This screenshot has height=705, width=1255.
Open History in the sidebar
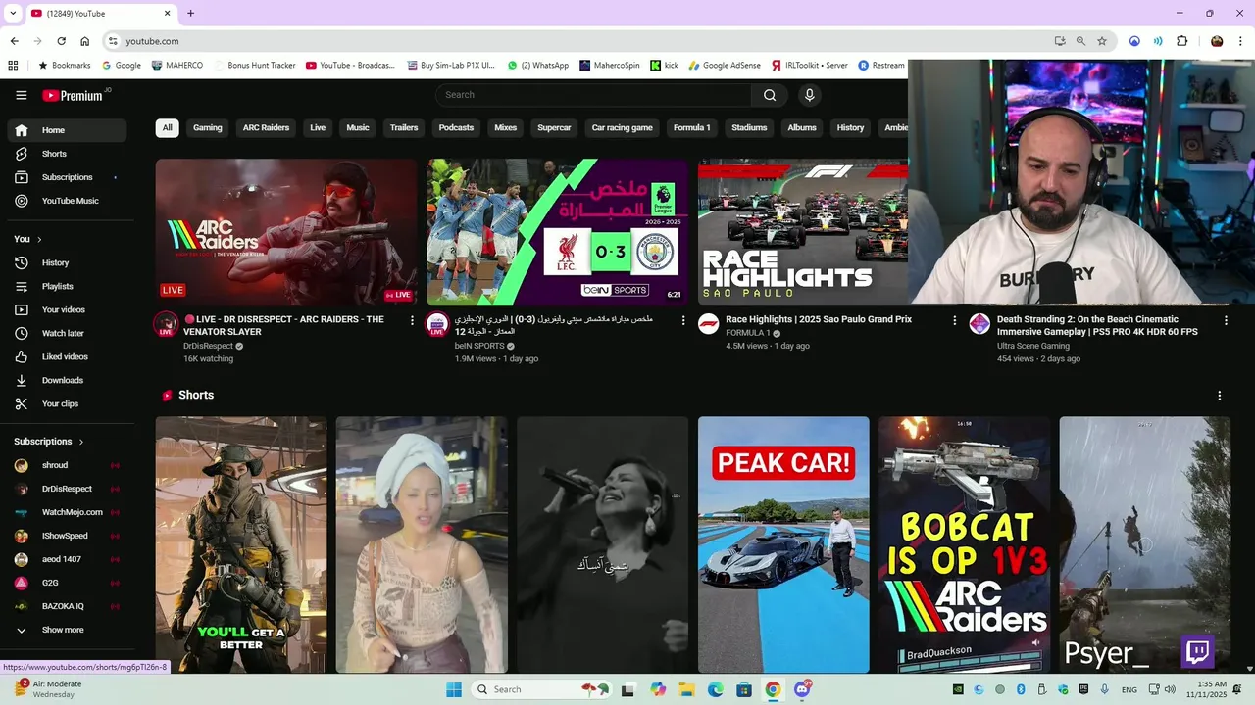click(x=67, y=262)
